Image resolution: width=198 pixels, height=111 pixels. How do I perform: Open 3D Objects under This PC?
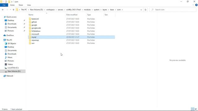click(x=12, y=43)
